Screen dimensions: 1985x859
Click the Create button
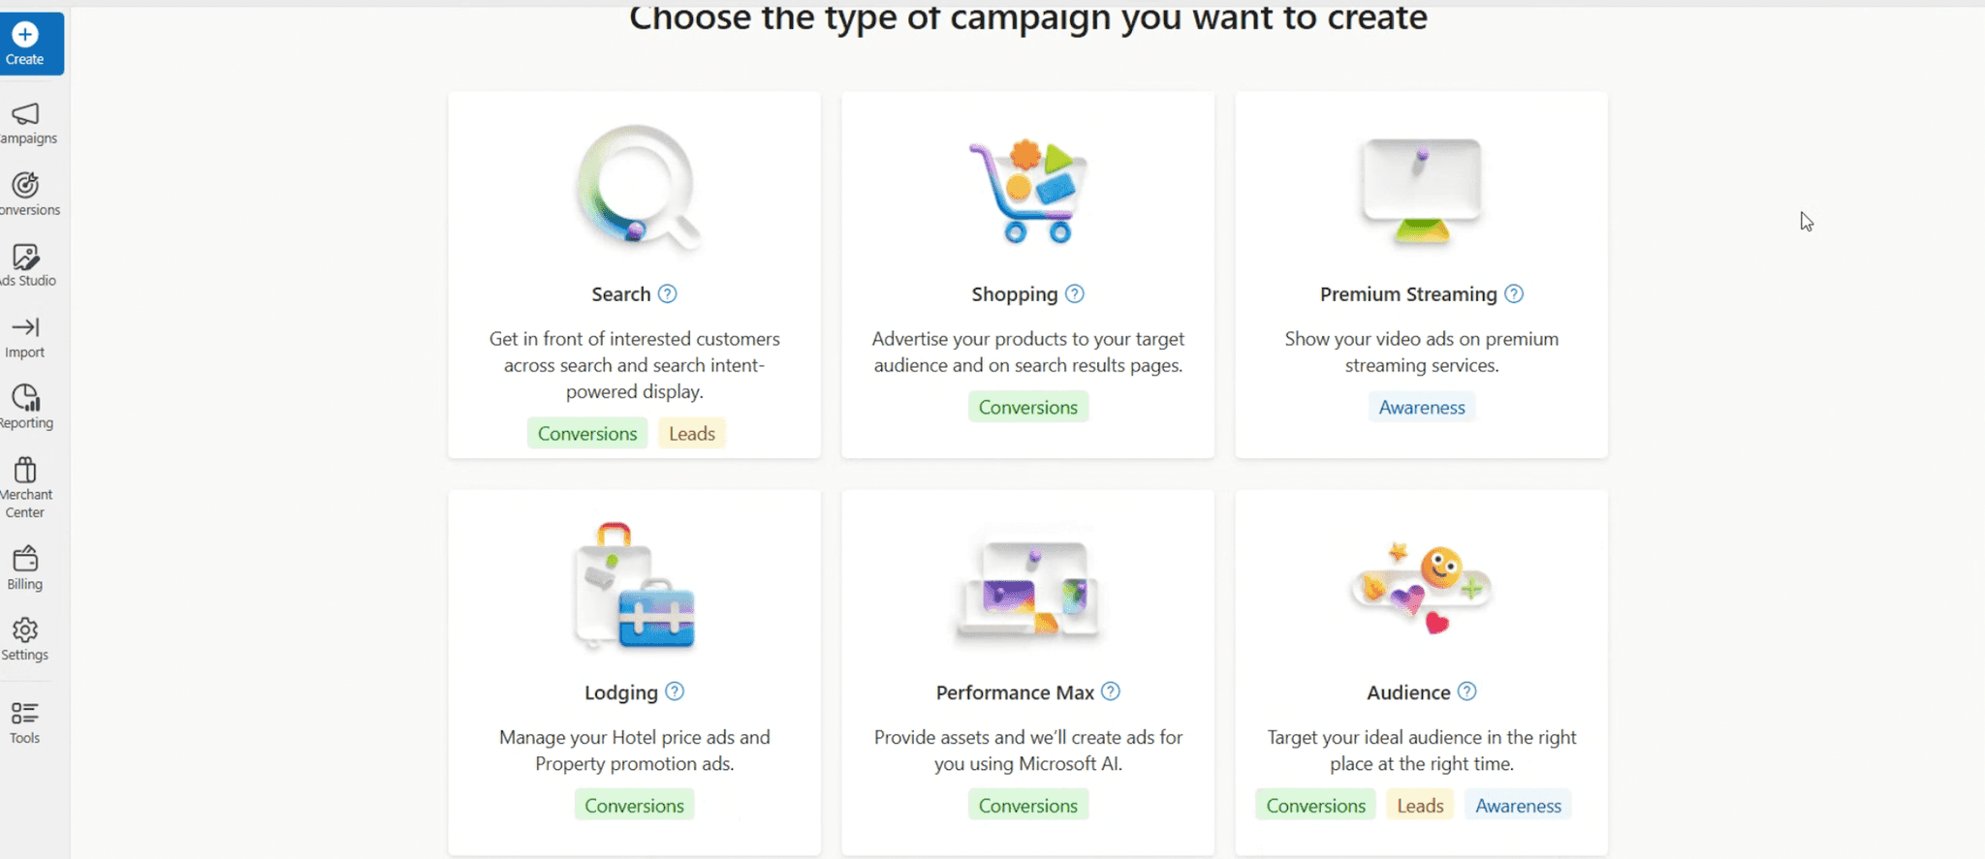point(26,43)
